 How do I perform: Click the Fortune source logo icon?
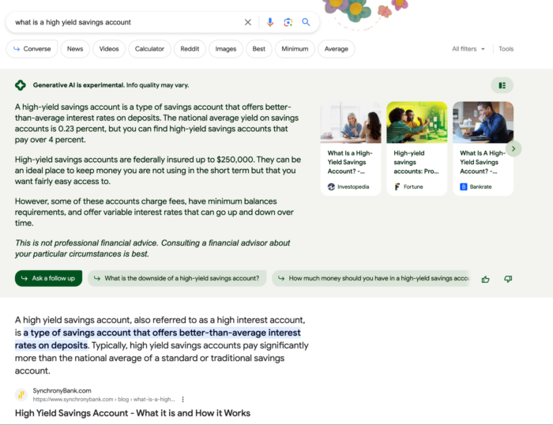pos(397,186)
